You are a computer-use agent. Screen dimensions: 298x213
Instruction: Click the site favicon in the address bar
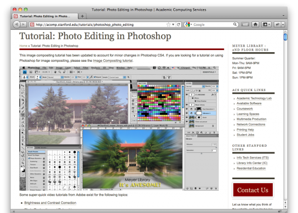coord(32,25)
